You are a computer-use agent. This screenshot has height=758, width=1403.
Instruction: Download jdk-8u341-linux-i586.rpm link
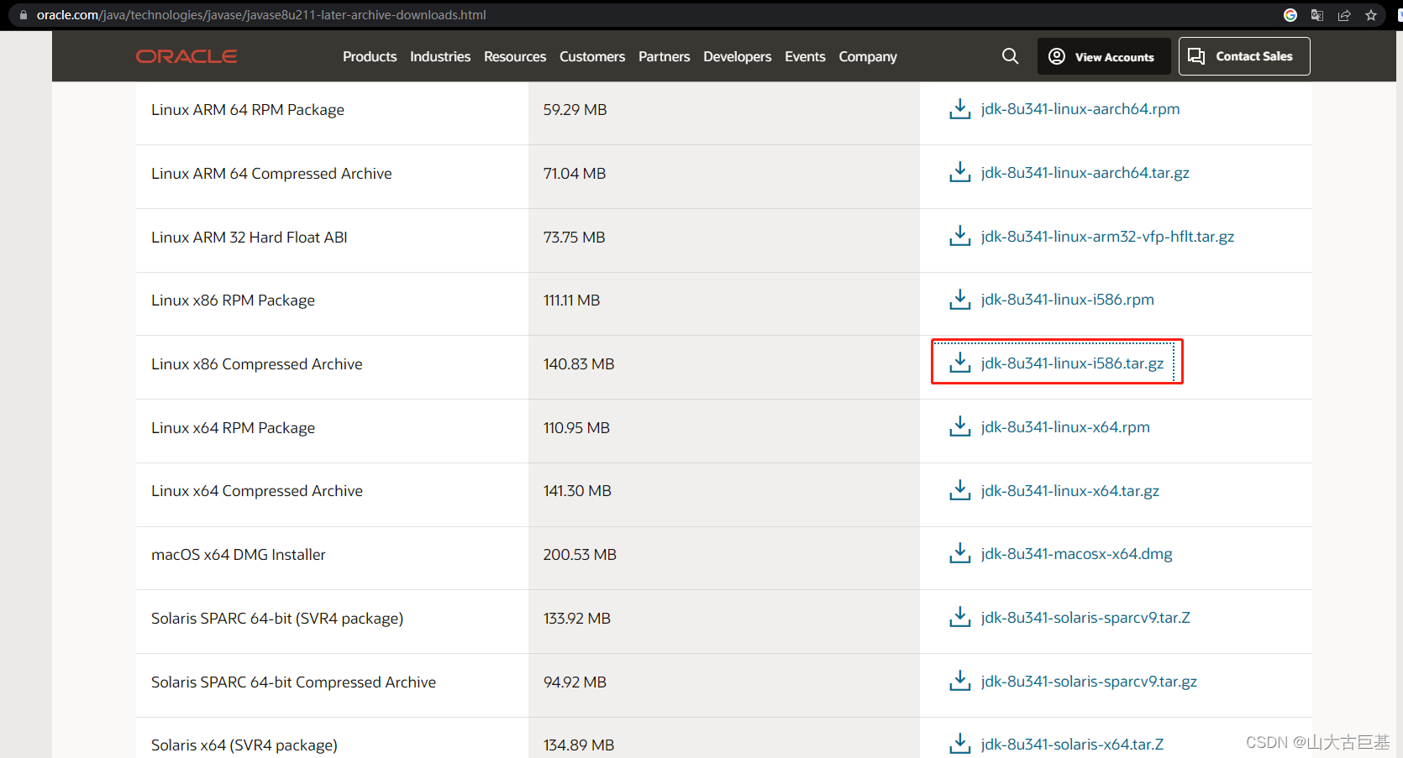click(1067, 300)
